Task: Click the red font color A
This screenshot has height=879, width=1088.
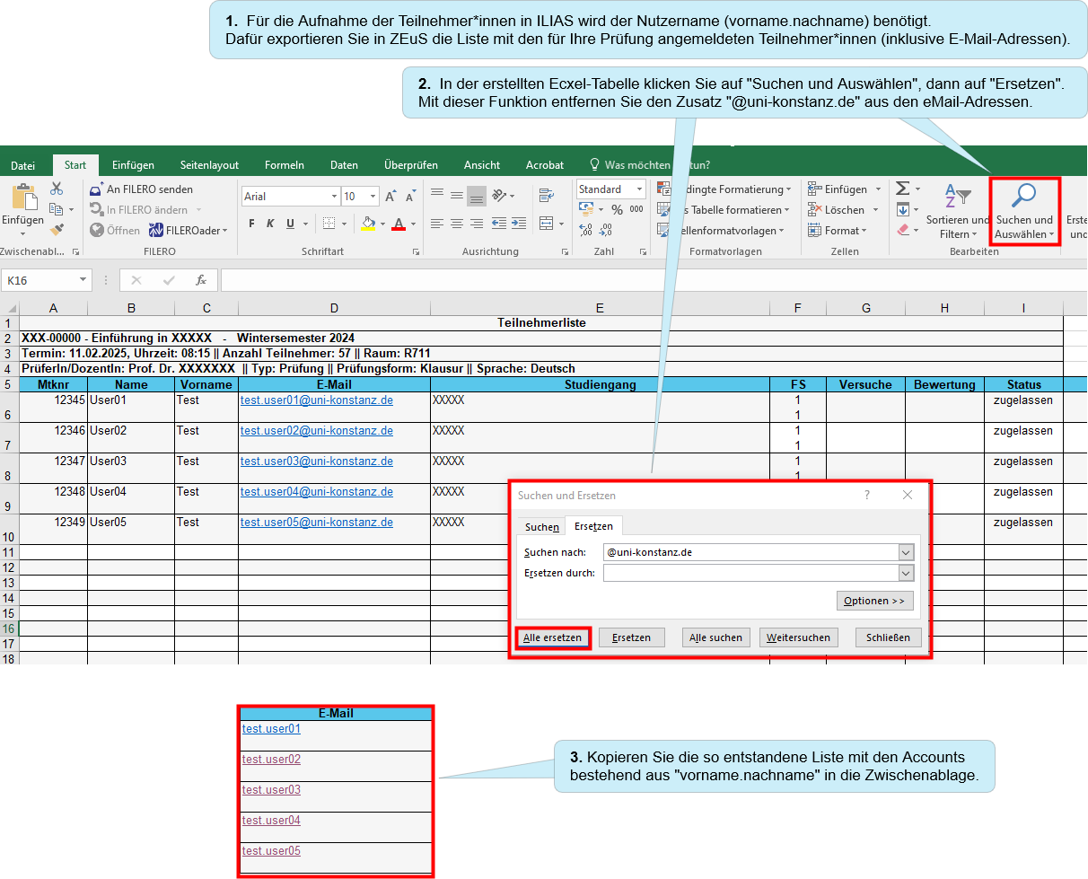Action: pyautogui.click(x=399, y=224)
